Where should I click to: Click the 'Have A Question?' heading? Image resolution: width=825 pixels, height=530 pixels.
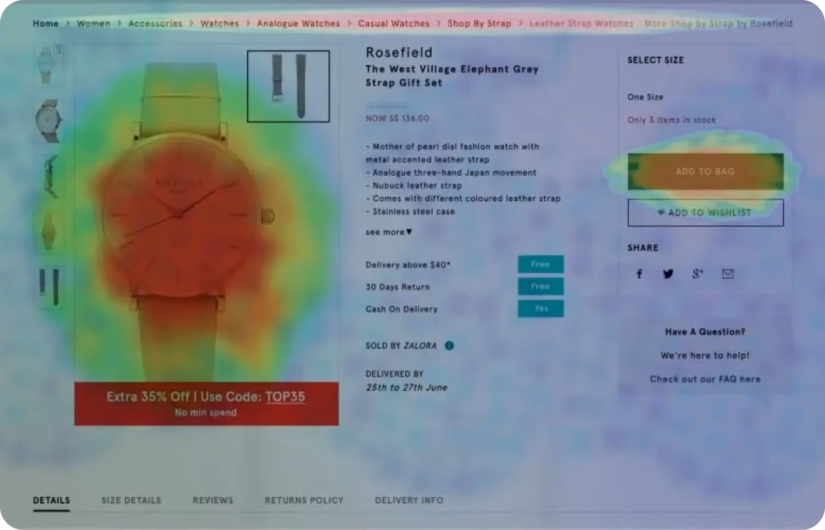[x=705, y=332]
